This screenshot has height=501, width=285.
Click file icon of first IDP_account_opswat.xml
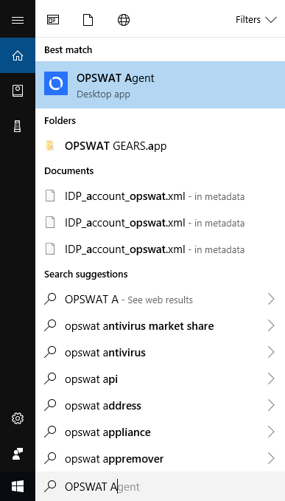click(x=50, y=196)
